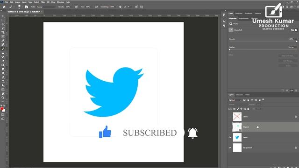
Task: Hide the Twitter bird layer
Action: tap(230, 137)
